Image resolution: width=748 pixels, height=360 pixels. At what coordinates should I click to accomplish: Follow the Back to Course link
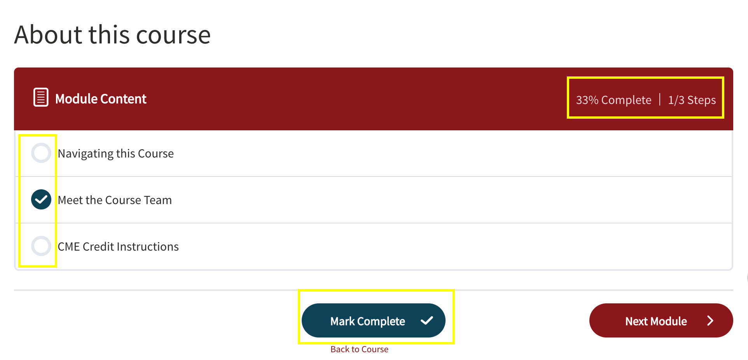tap(359, 349)
